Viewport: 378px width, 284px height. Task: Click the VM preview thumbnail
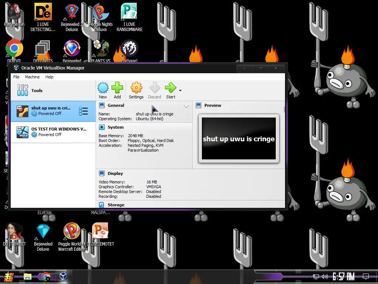click(239, 139)
